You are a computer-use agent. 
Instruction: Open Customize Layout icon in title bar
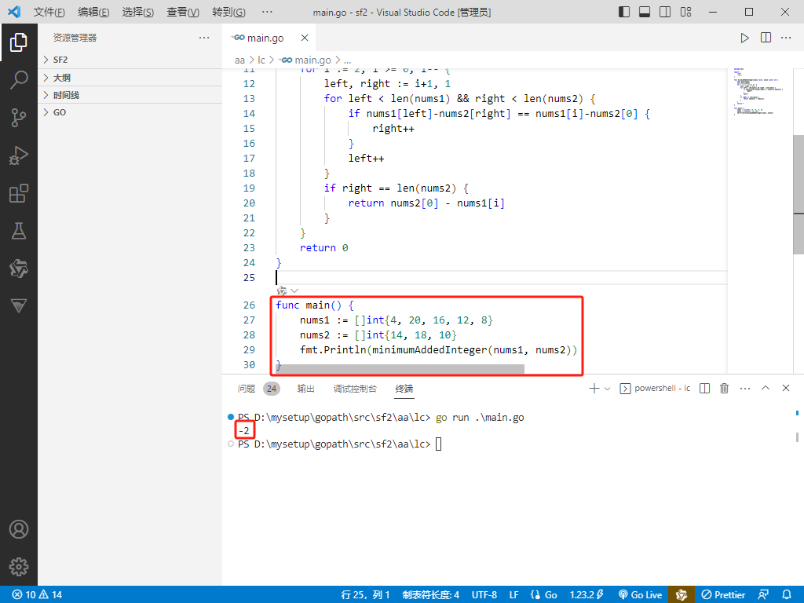pyautogui.click(x=685, y=12)
